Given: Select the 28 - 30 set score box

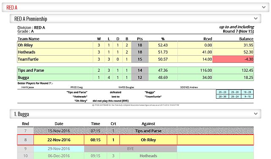Looking at the screenshot, I should 222,97.
